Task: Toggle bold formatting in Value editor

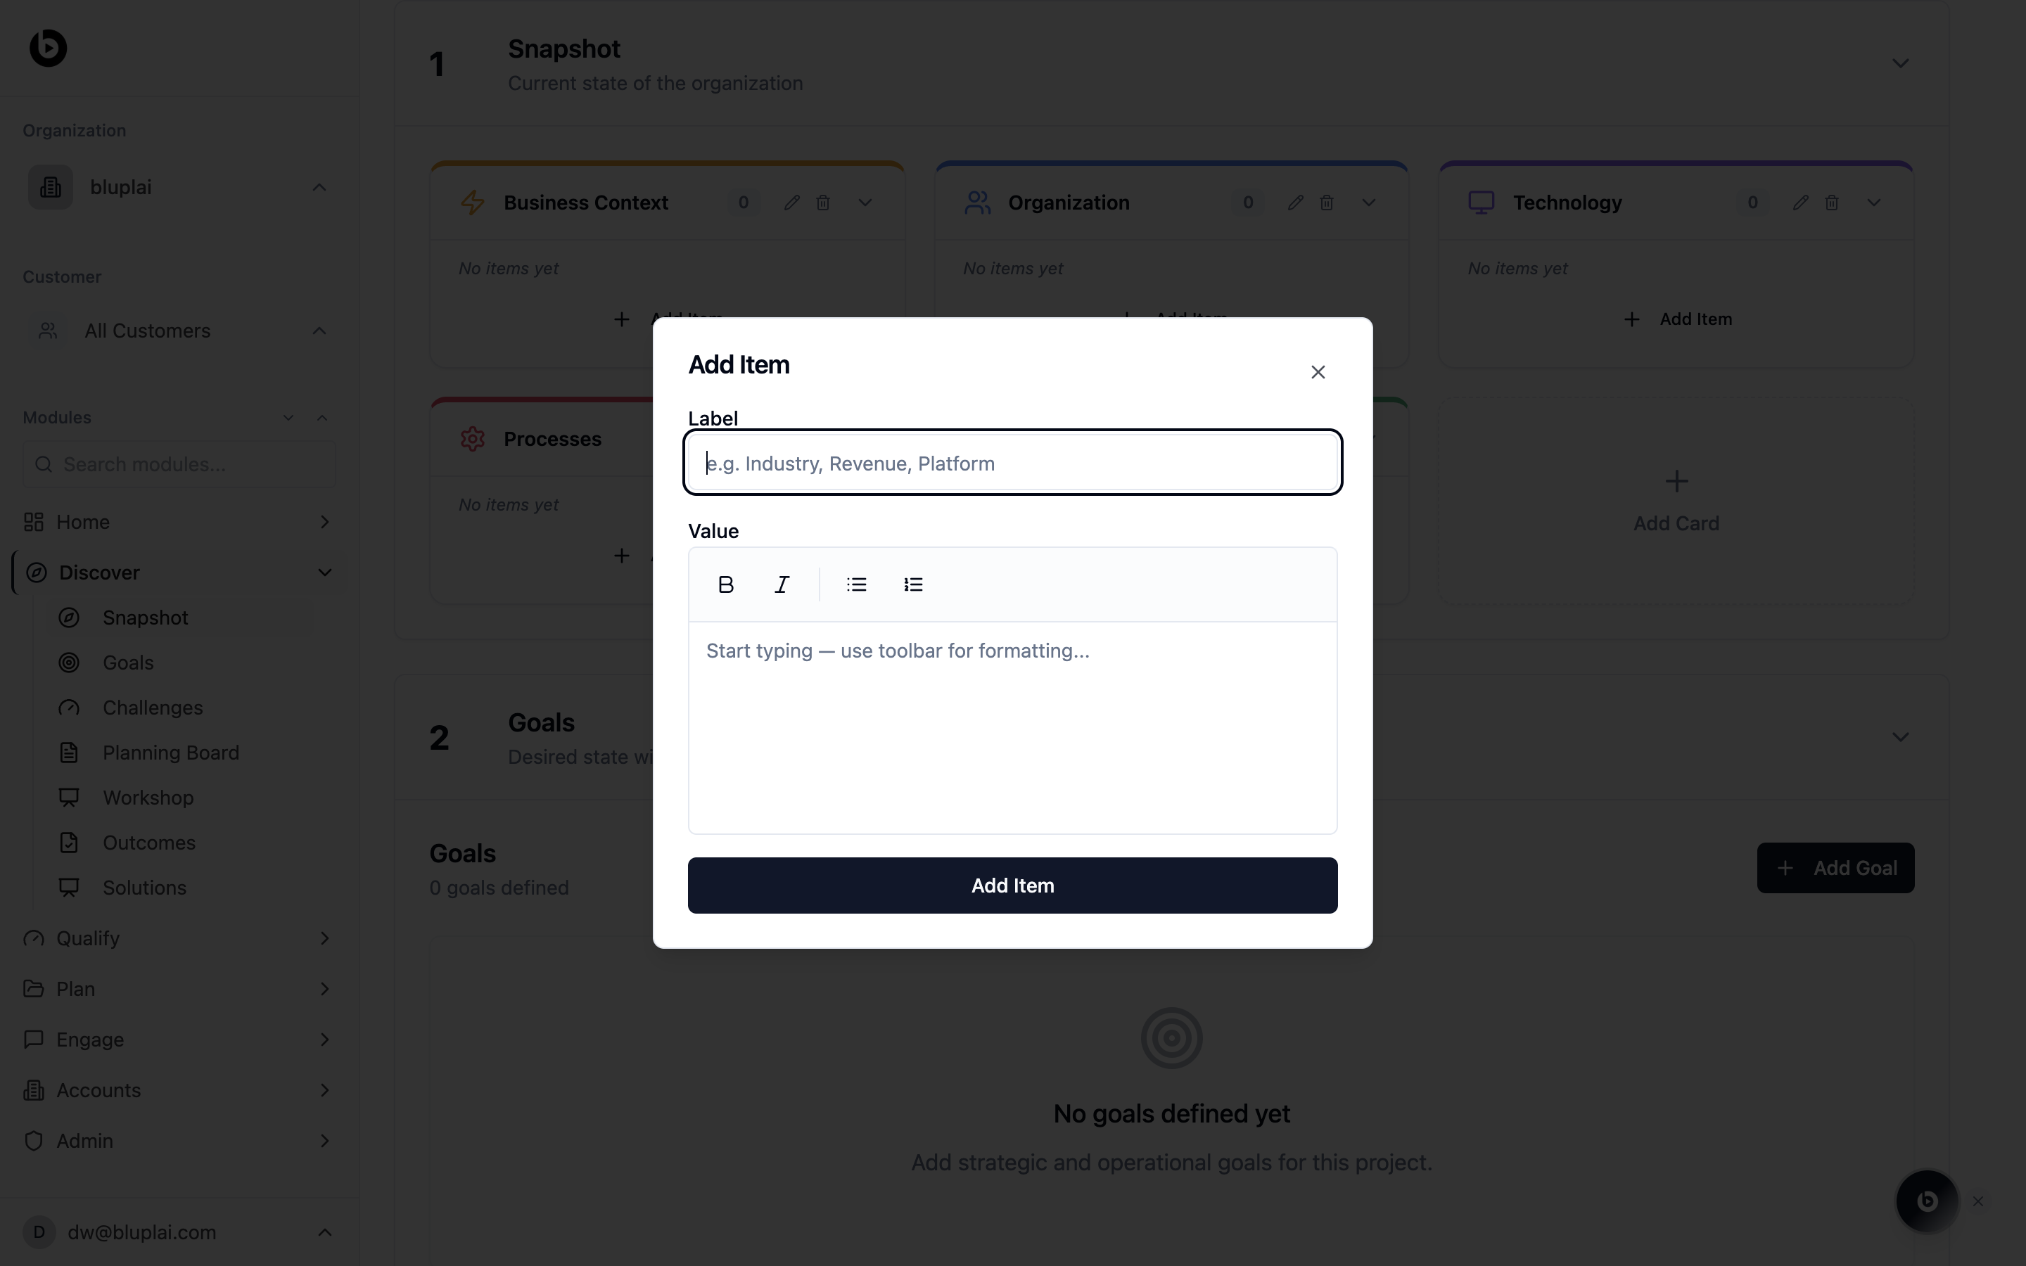Action: 726,584
